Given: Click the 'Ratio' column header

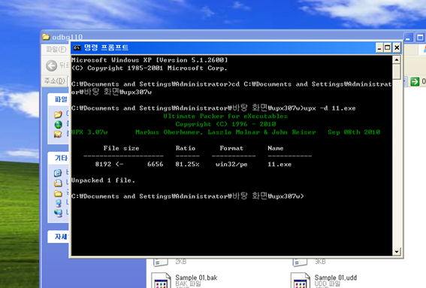Looking at the screenshot, I should [186, 148].
